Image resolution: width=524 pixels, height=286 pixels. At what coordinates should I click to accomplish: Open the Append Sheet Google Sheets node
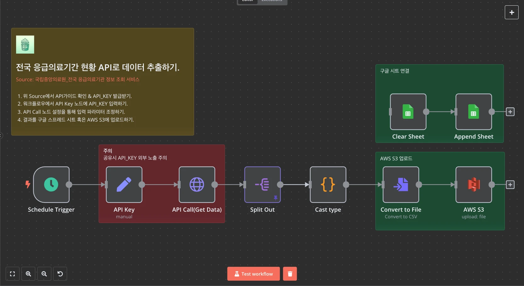coord(474,112)
